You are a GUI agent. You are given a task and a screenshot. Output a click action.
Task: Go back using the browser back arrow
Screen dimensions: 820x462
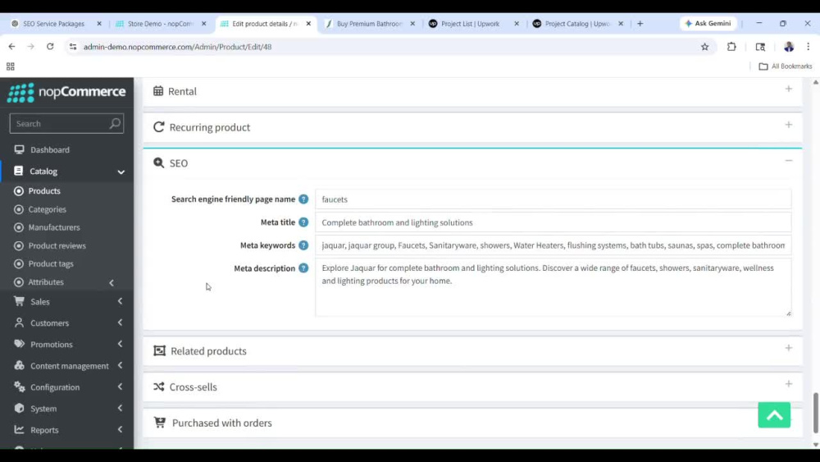coord(11,47)
